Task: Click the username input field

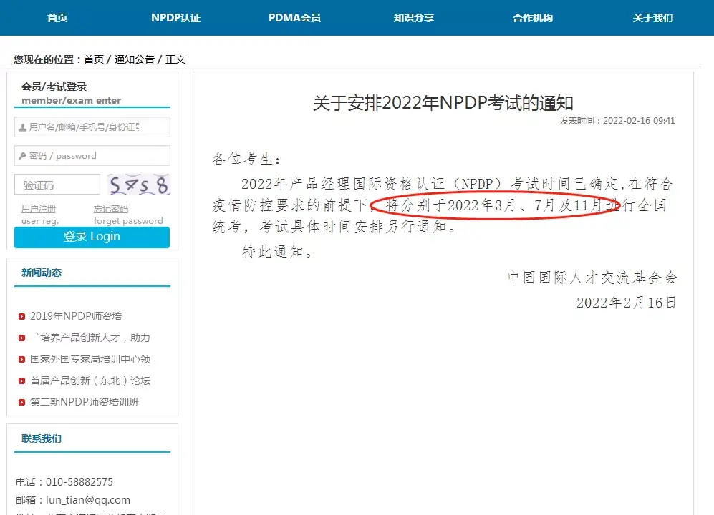Action: coord(92,127)
